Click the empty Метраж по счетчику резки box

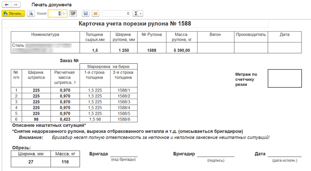[x=285, y=78]
